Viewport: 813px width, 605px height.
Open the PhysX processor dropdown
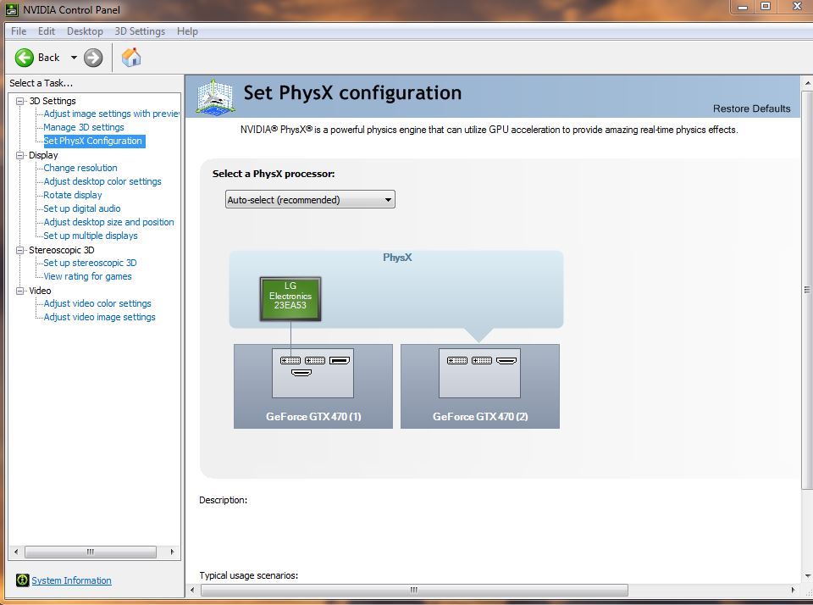point(310,200)
